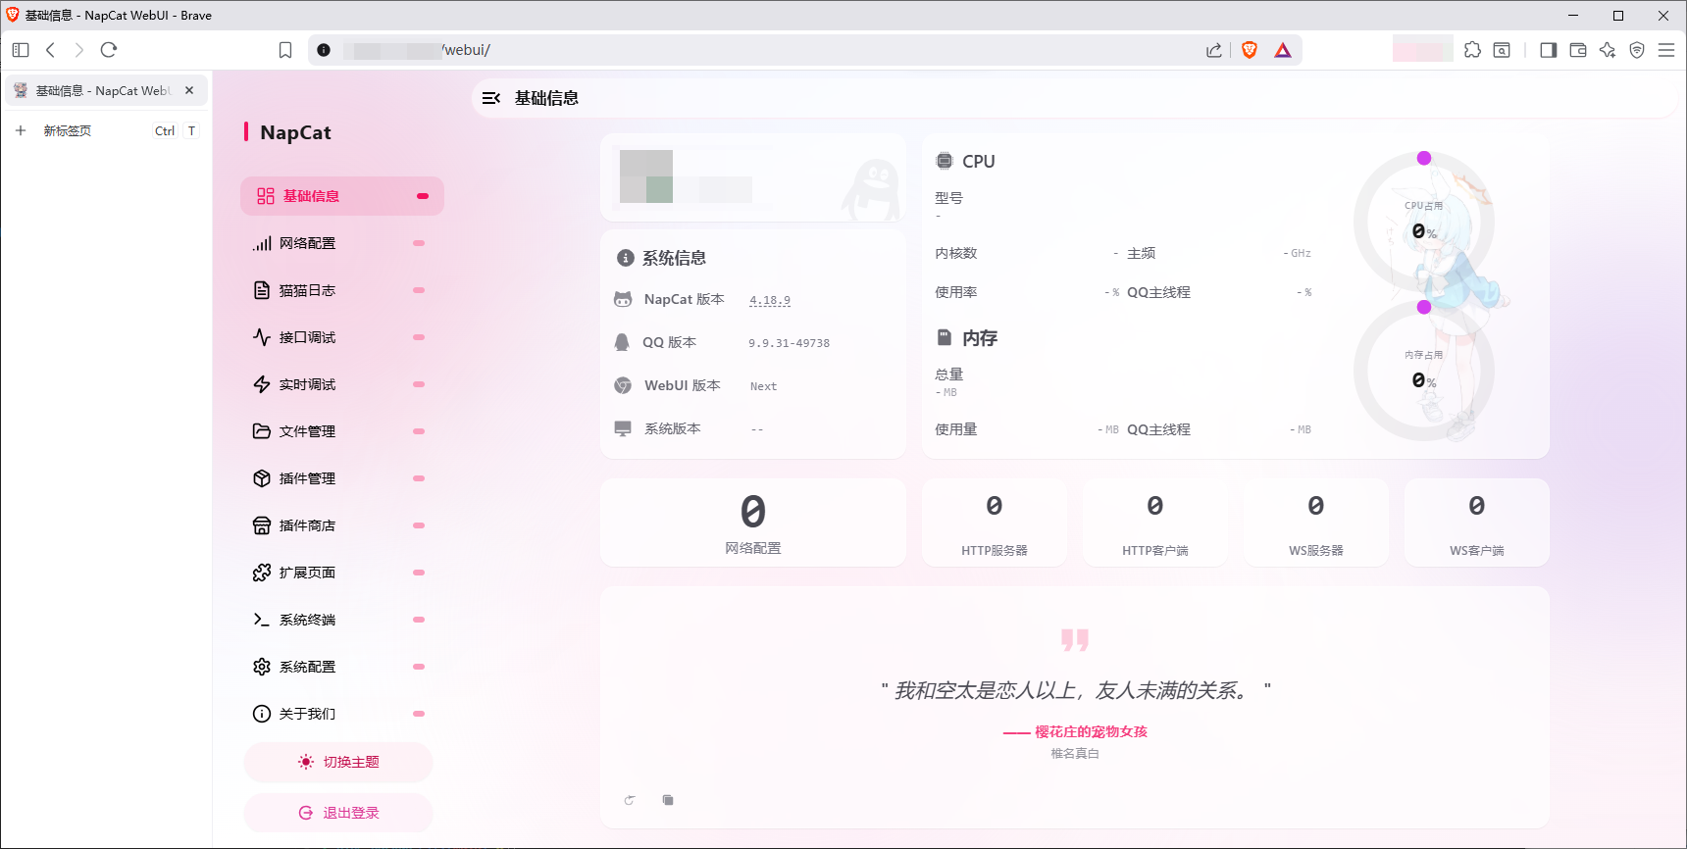
Task: Click the 内存占用 circular gauge
Action: click(x=1424, y=372)
